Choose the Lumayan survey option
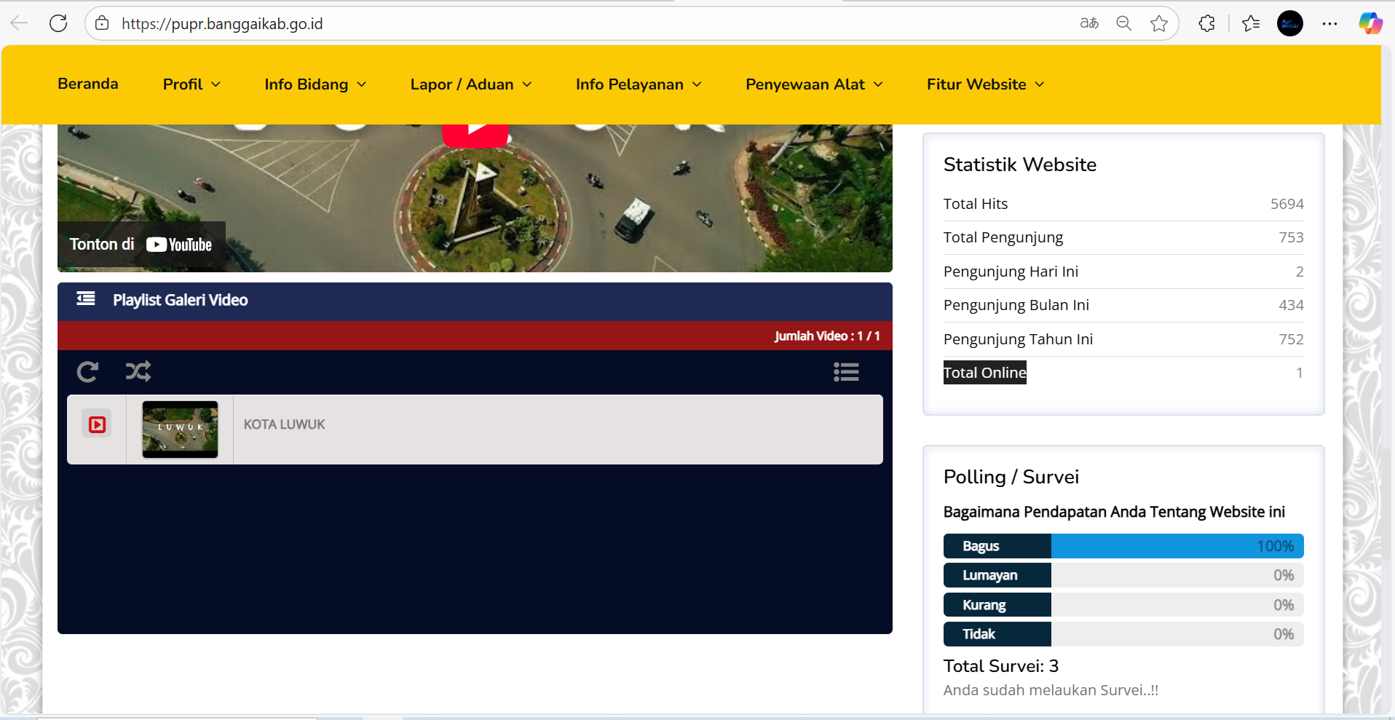Screen dimensions: 1395x720 (x=997, y=574)
